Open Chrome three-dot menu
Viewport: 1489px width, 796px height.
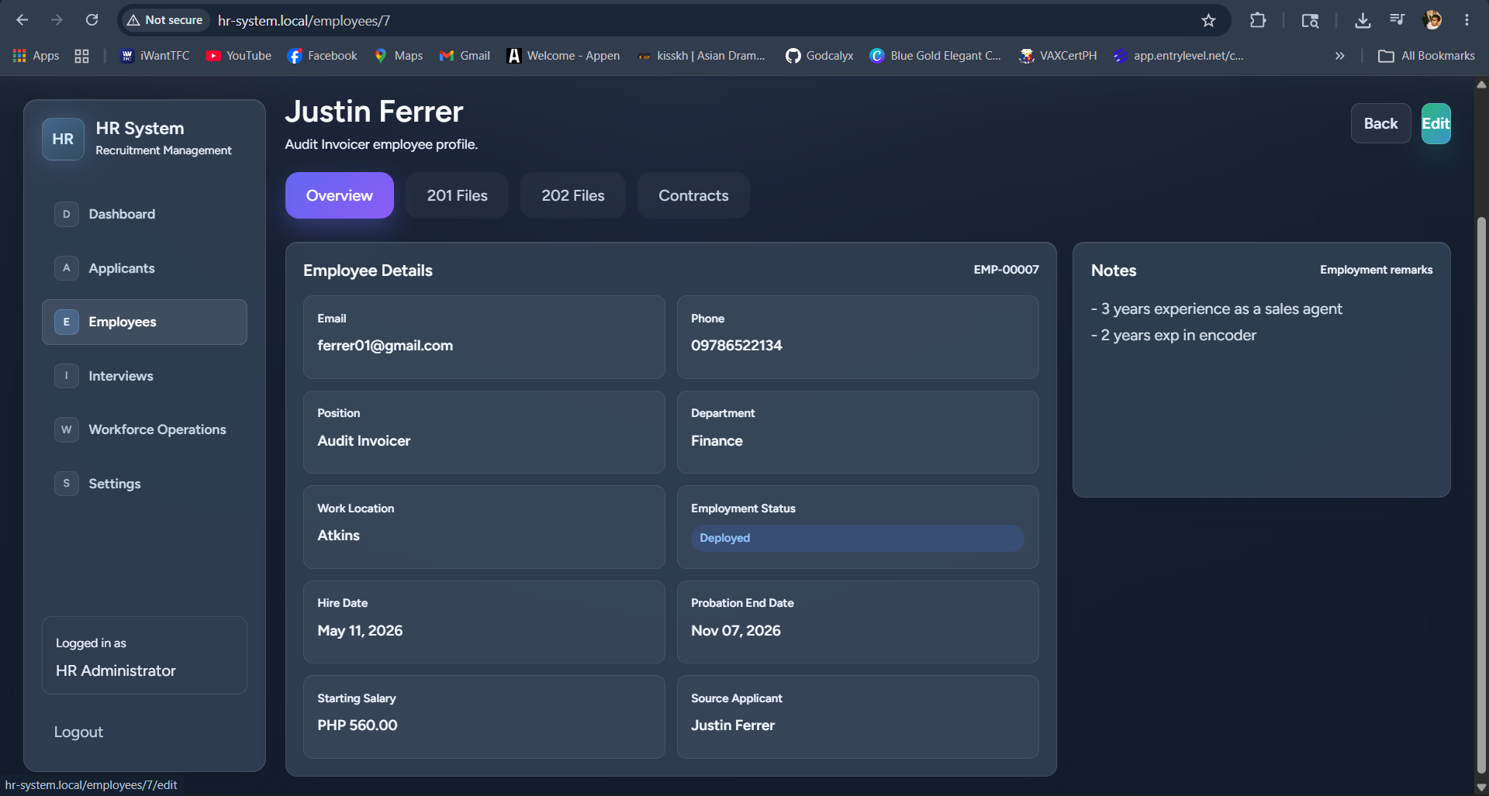tap(1467, 20)
